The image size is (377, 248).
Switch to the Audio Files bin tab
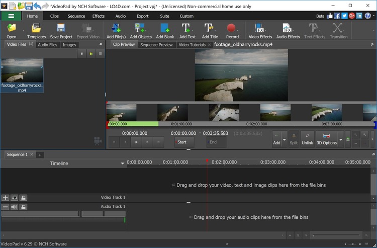[47, 45]
